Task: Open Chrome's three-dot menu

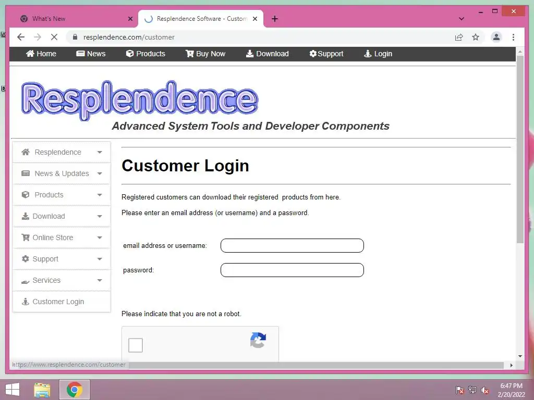Action: point(513,37)
